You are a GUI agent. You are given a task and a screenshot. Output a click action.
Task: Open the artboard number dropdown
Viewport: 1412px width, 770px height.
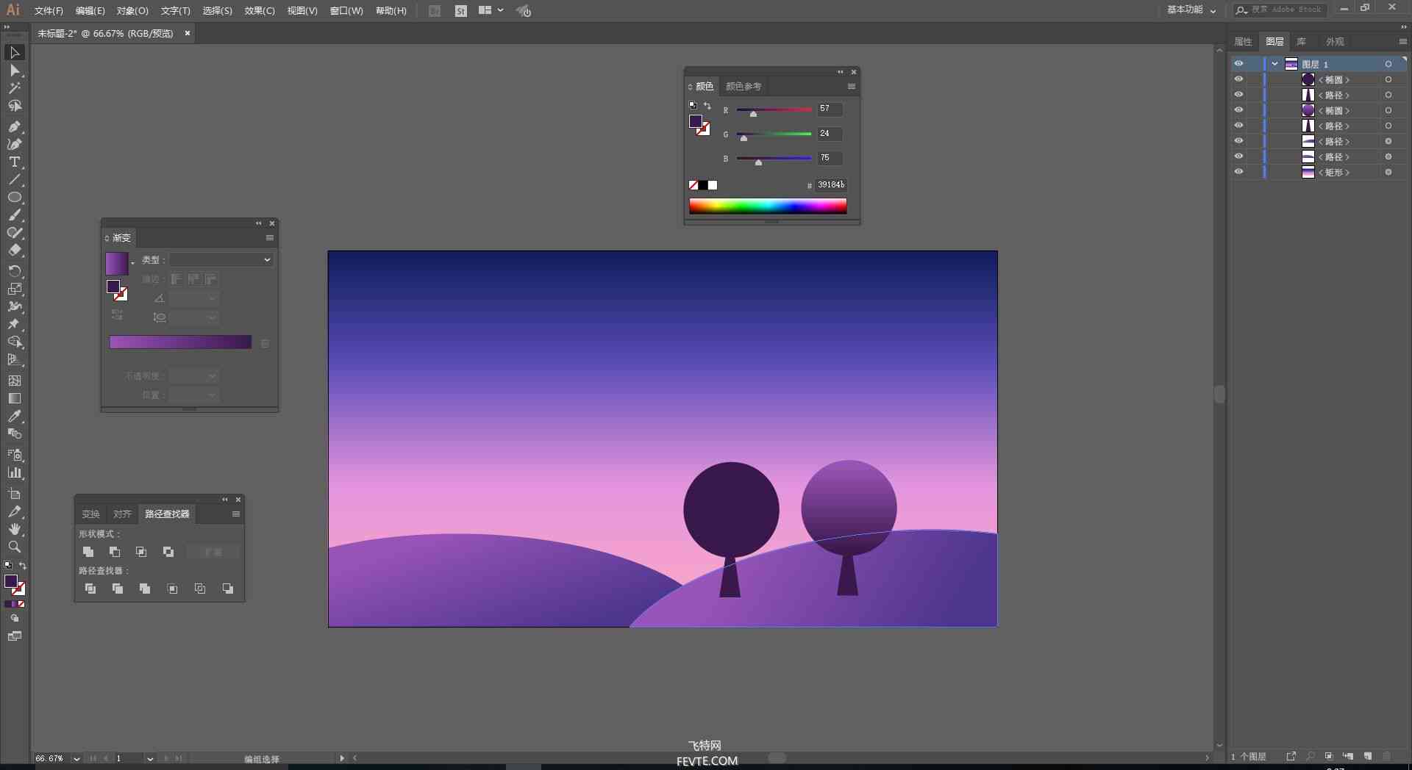point(150,758)
